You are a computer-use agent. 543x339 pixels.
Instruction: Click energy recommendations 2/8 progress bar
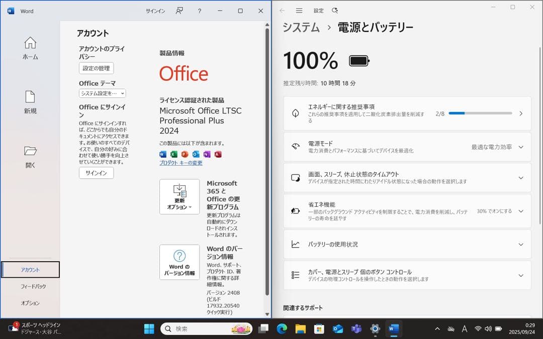pyautogui.click(x=480, y=113)
